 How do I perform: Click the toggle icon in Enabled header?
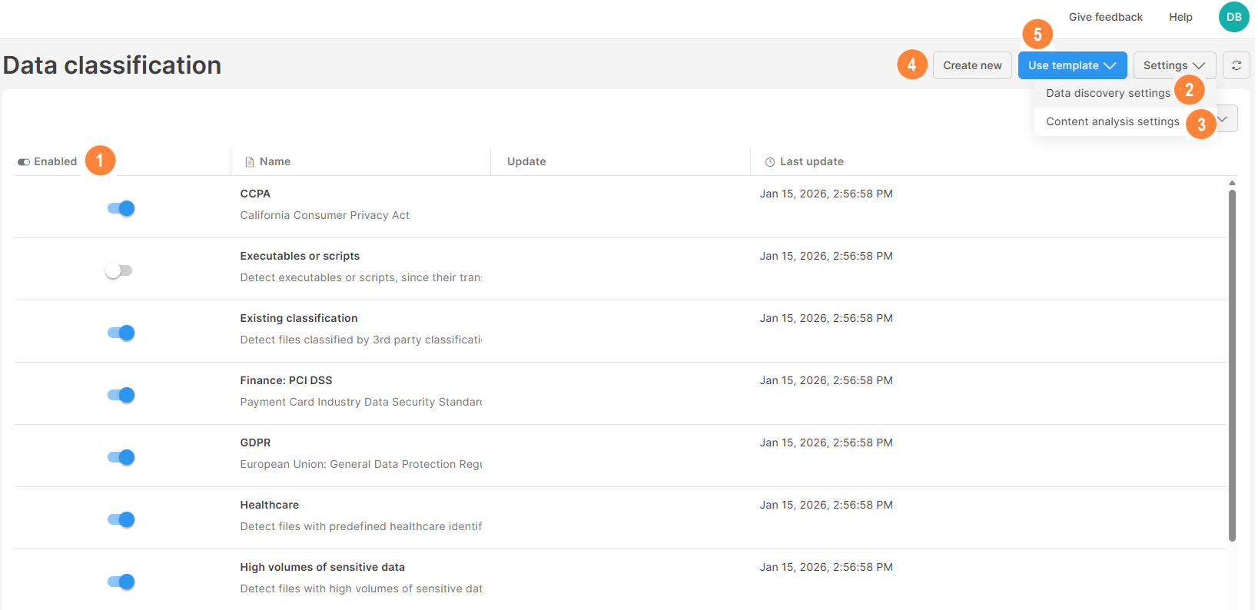(x=24, y=162)
